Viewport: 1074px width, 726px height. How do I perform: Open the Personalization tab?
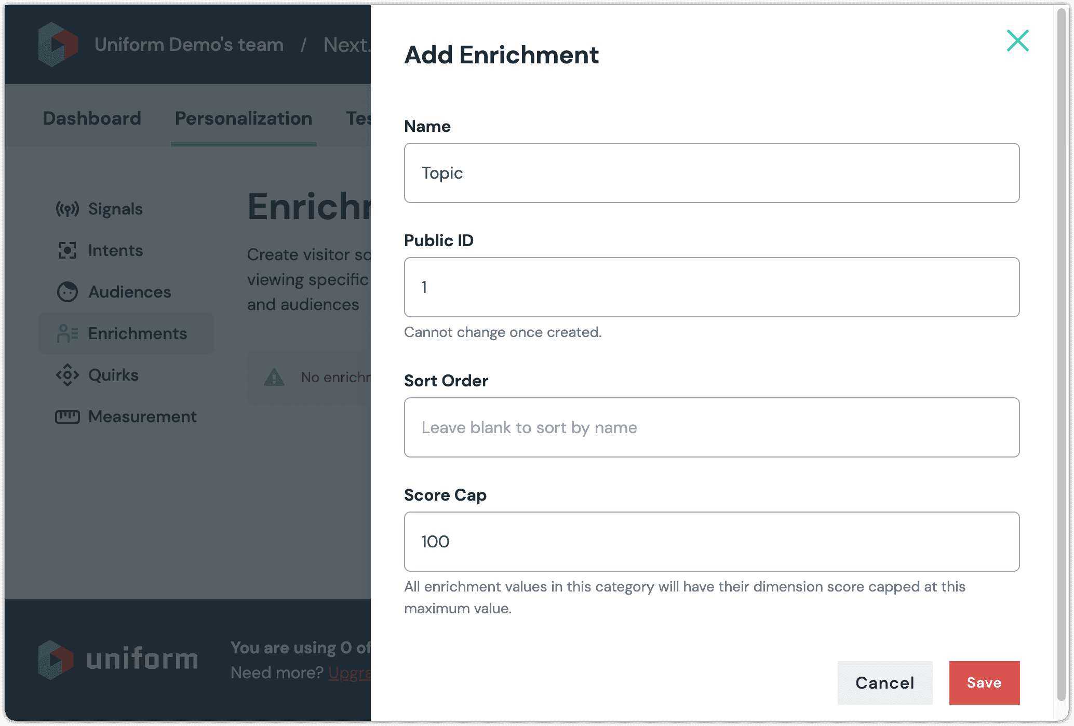244,118
